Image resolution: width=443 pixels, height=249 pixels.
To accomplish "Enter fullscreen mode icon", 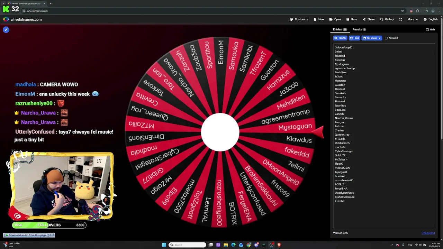I will pyautogui.click(x=400, y=19).
